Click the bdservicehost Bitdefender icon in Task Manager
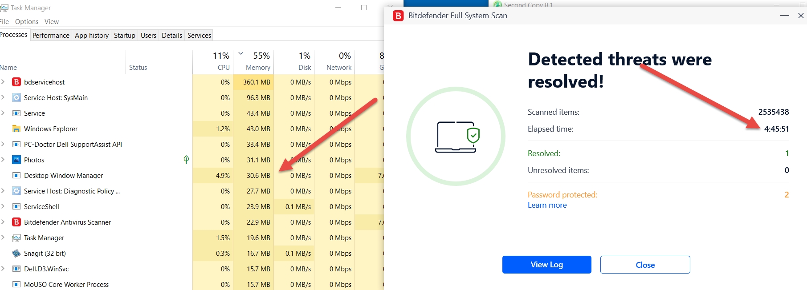The width and height of the screenshot is (807, 290). [x=16, y=82]
